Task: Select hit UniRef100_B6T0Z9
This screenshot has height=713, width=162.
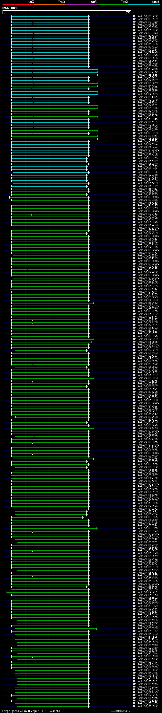Action: pyautogui.click(x=145, y=83)
